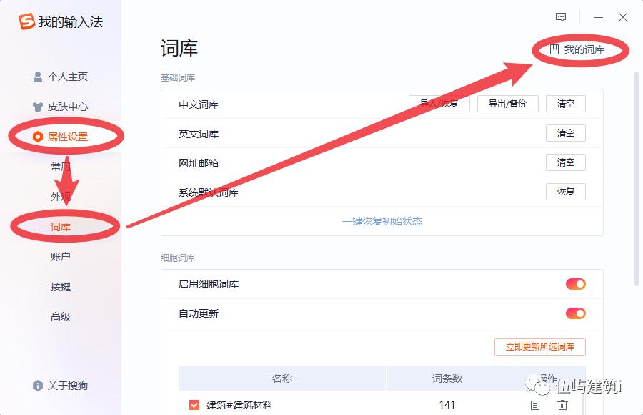Clear 网址邮箱 with 清空
The image size is (643, 415).
pos(566,162)
